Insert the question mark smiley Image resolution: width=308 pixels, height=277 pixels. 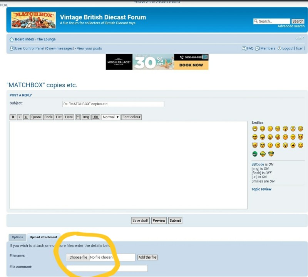(x=278, y=145)
